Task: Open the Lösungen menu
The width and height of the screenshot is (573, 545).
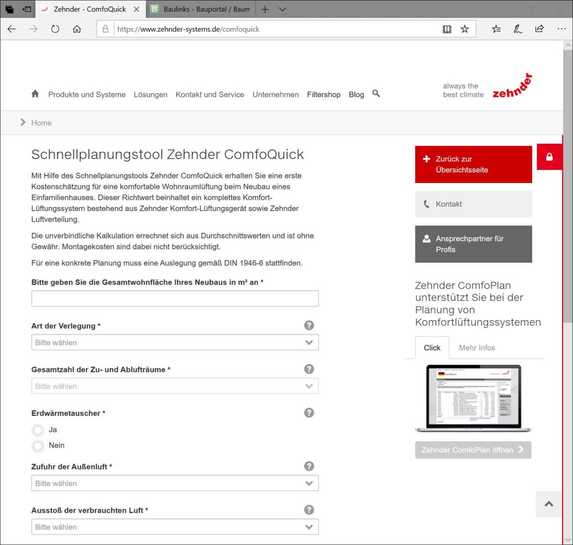Action: tap(151, 95)
